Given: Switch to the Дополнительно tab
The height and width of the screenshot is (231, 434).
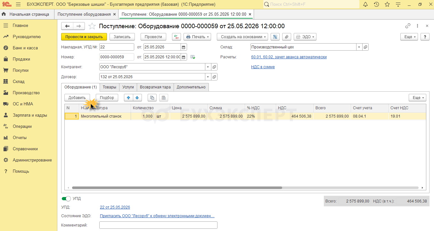Looking at the screenshot, I should coord(191,87).
